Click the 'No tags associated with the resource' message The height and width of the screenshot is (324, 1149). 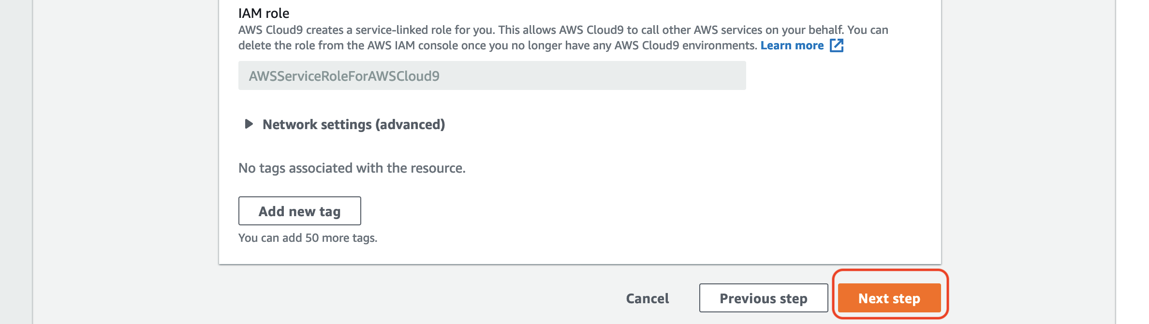[352, 168]
